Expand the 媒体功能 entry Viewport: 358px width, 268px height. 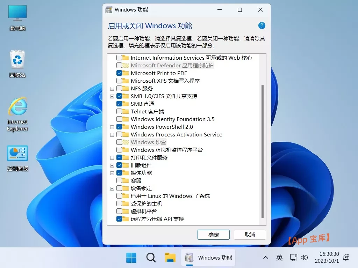(x=112, y=173)
